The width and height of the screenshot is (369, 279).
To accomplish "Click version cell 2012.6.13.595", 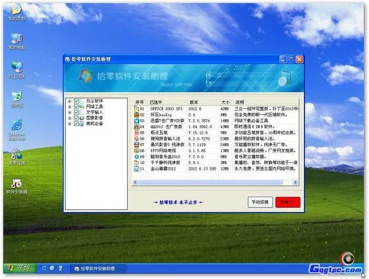I will click(202, 169).
